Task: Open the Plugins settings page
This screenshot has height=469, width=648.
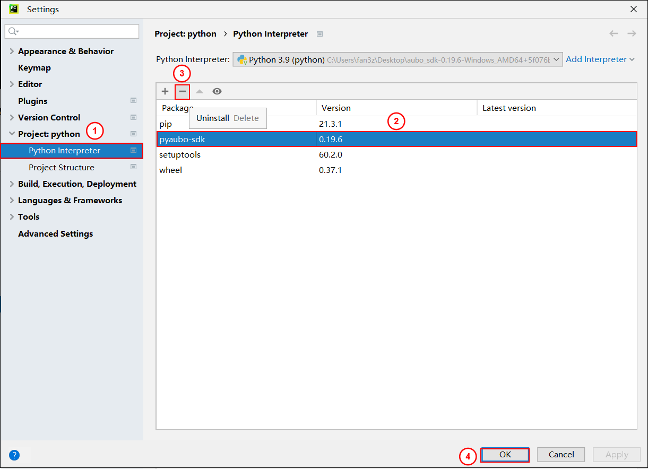Action: pos(32,101)
